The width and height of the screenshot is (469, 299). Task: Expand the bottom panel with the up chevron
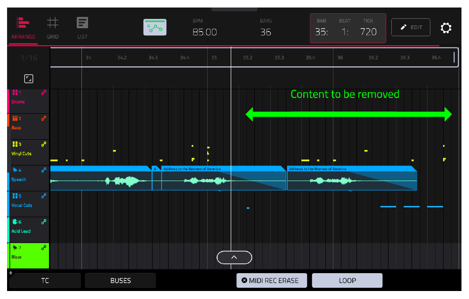pos(234,258)
